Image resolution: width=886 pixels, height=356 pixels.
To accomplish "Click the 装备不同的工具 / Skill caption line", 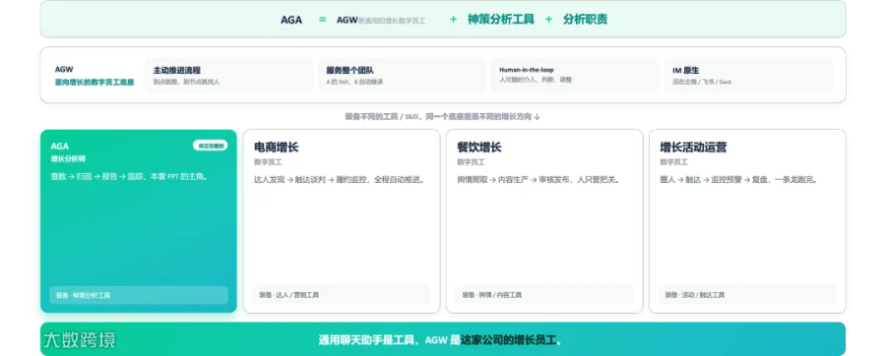I will pyautogui.click(x=442, y=117).
